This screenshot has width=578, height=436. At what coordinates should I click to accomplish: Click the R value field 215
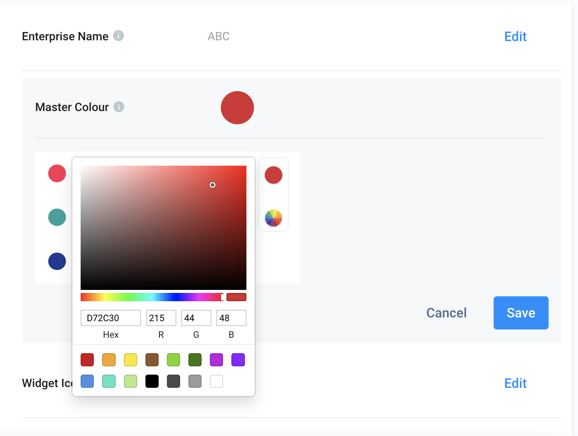[161, 318]
